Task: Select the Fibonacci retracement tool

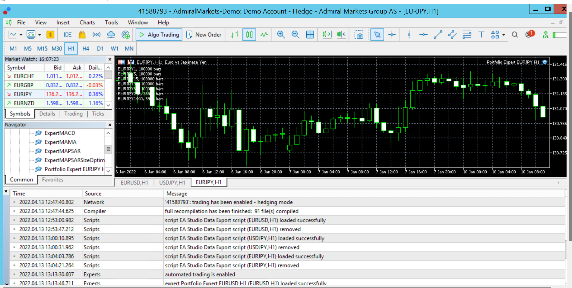Action: 467,35
